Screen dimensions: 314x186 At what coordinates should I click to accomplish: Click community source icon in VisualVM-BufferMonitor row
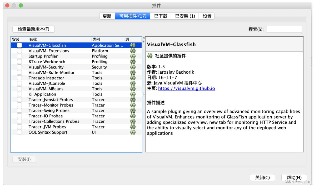pyautogui.click(x=133, y=72)
